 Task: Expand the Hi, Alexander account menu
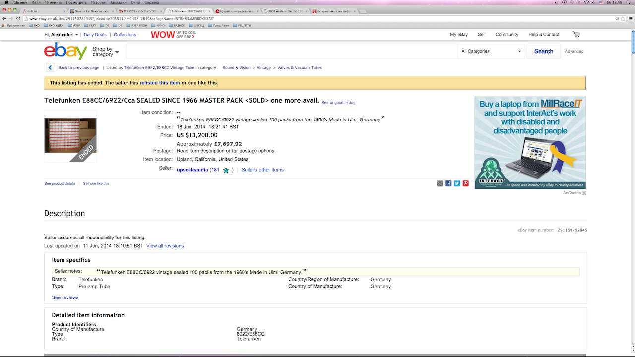coord(61,35)
